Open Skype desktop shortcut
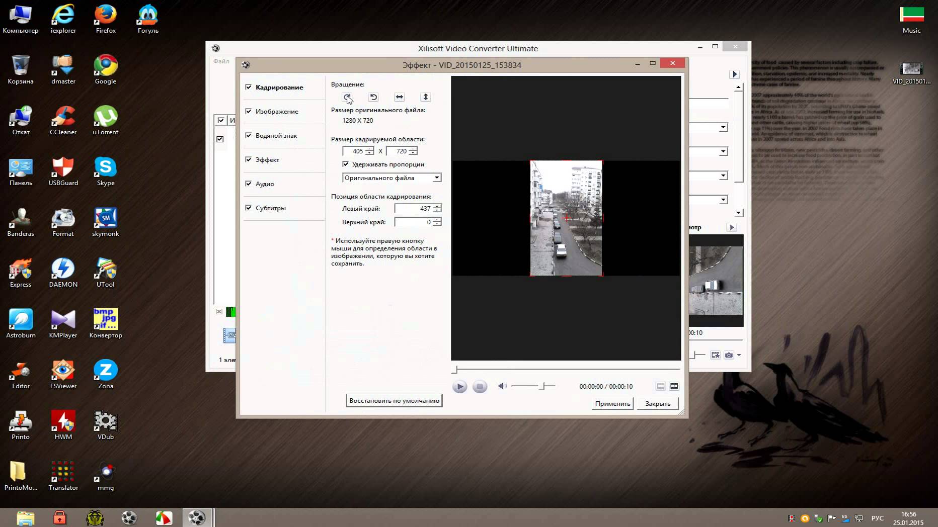The height and width of the screenshot is (527, 938). pos(106,171)
